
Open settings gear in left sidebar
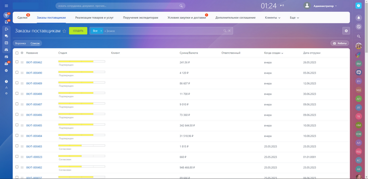6,93
